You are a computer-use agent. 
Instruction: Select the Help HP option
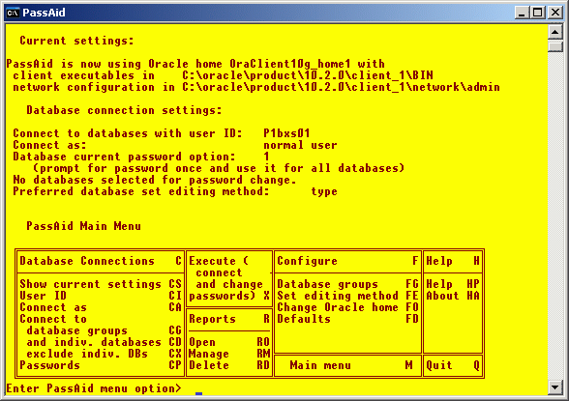(x=453, y=284)
